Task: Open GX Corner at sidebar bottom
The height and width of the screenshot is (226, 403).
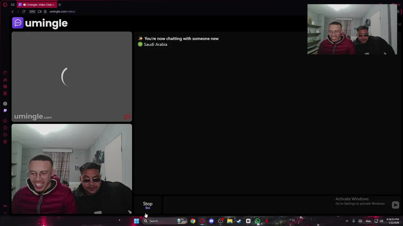Action: point(5,206)
